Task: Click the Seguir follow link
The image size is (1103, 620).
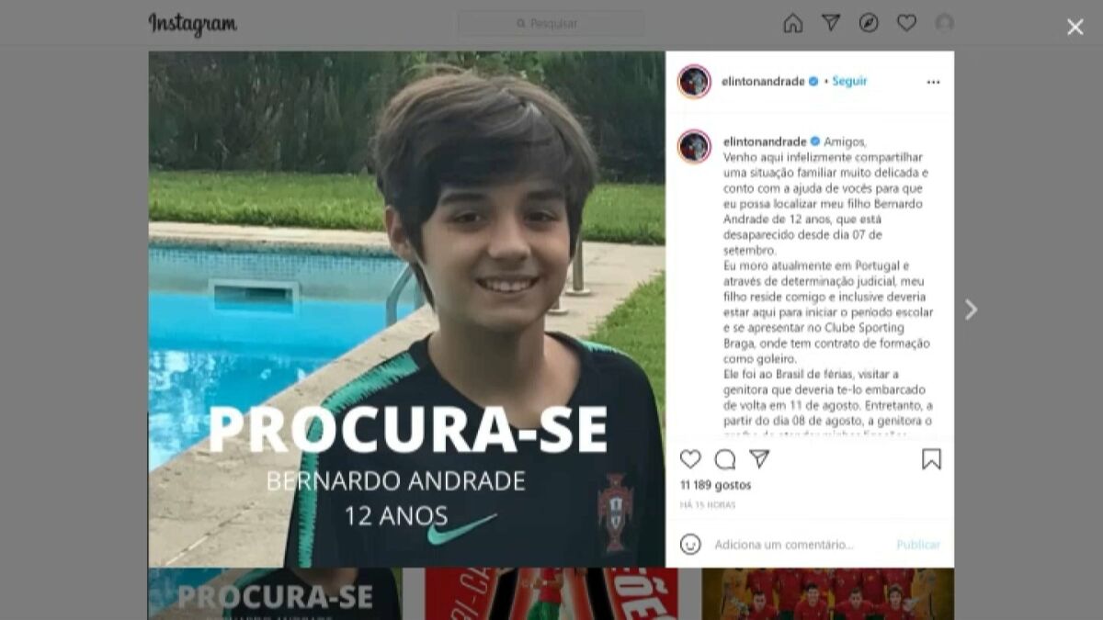Action: pos(849,81)
